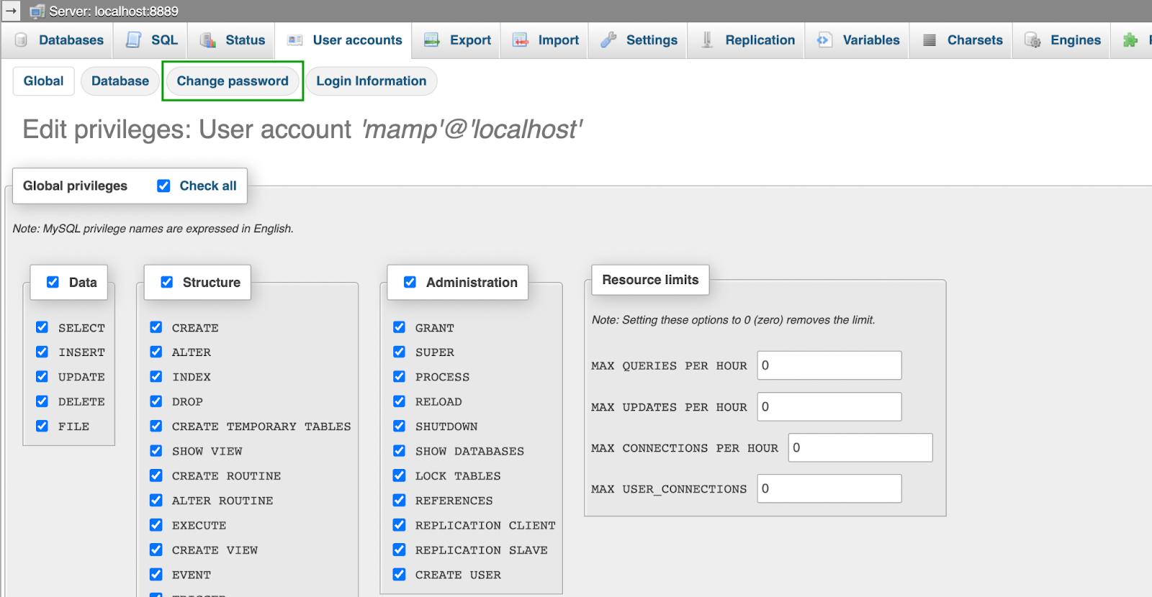Click the Export tab icon
This screenshot has width=1152, height=597.
point(432,40)
